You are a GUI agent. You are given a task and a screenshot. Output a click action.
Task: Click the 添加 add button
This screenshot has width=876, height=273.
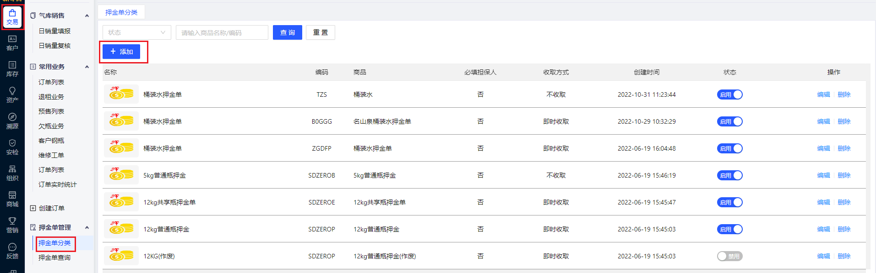click(121, 52)
